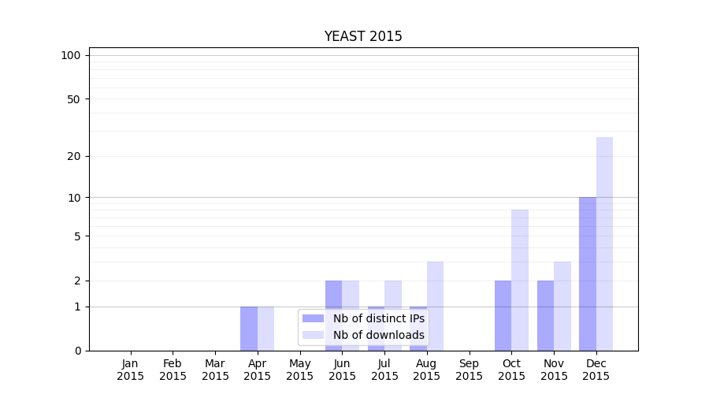Click the Dec 2015 distinct IPs bar
The width and height of the screenshot is (709, 394).
pyautogui.click(x=588, y=273)
